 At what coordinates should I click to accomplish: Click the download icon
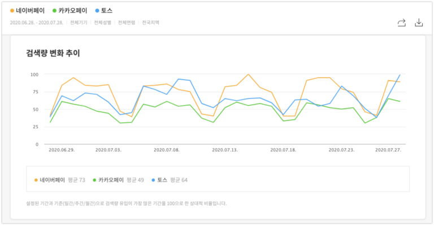pos(419,23)
